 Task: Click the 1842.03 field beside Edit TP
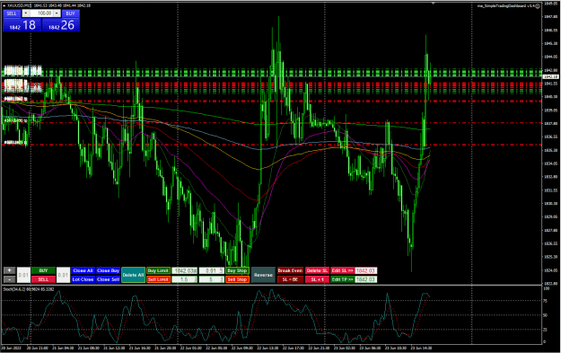point(365,279)
